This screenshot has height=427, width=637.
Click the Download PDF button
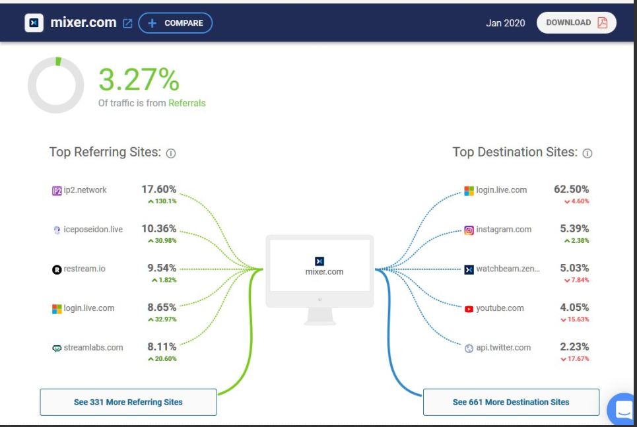click(576, 22)
